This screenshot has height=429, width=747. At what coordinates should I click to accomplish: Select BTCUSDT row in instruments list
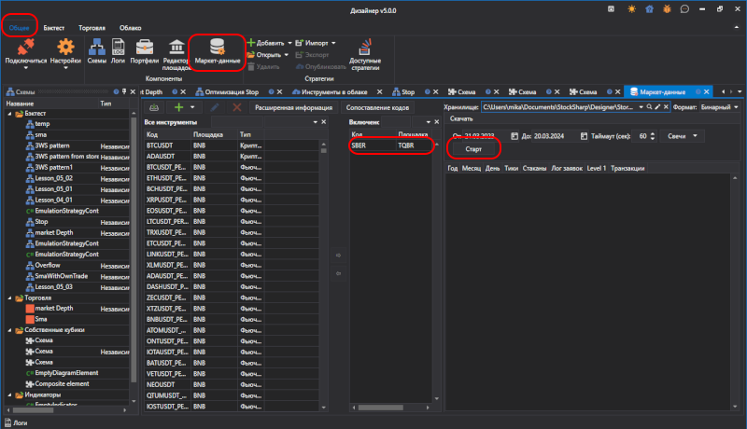point(232,145)
